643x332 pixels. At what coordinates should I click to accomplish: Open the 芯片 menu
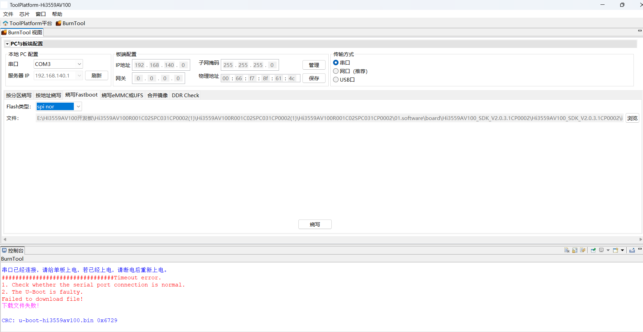(x=24, y=14)
